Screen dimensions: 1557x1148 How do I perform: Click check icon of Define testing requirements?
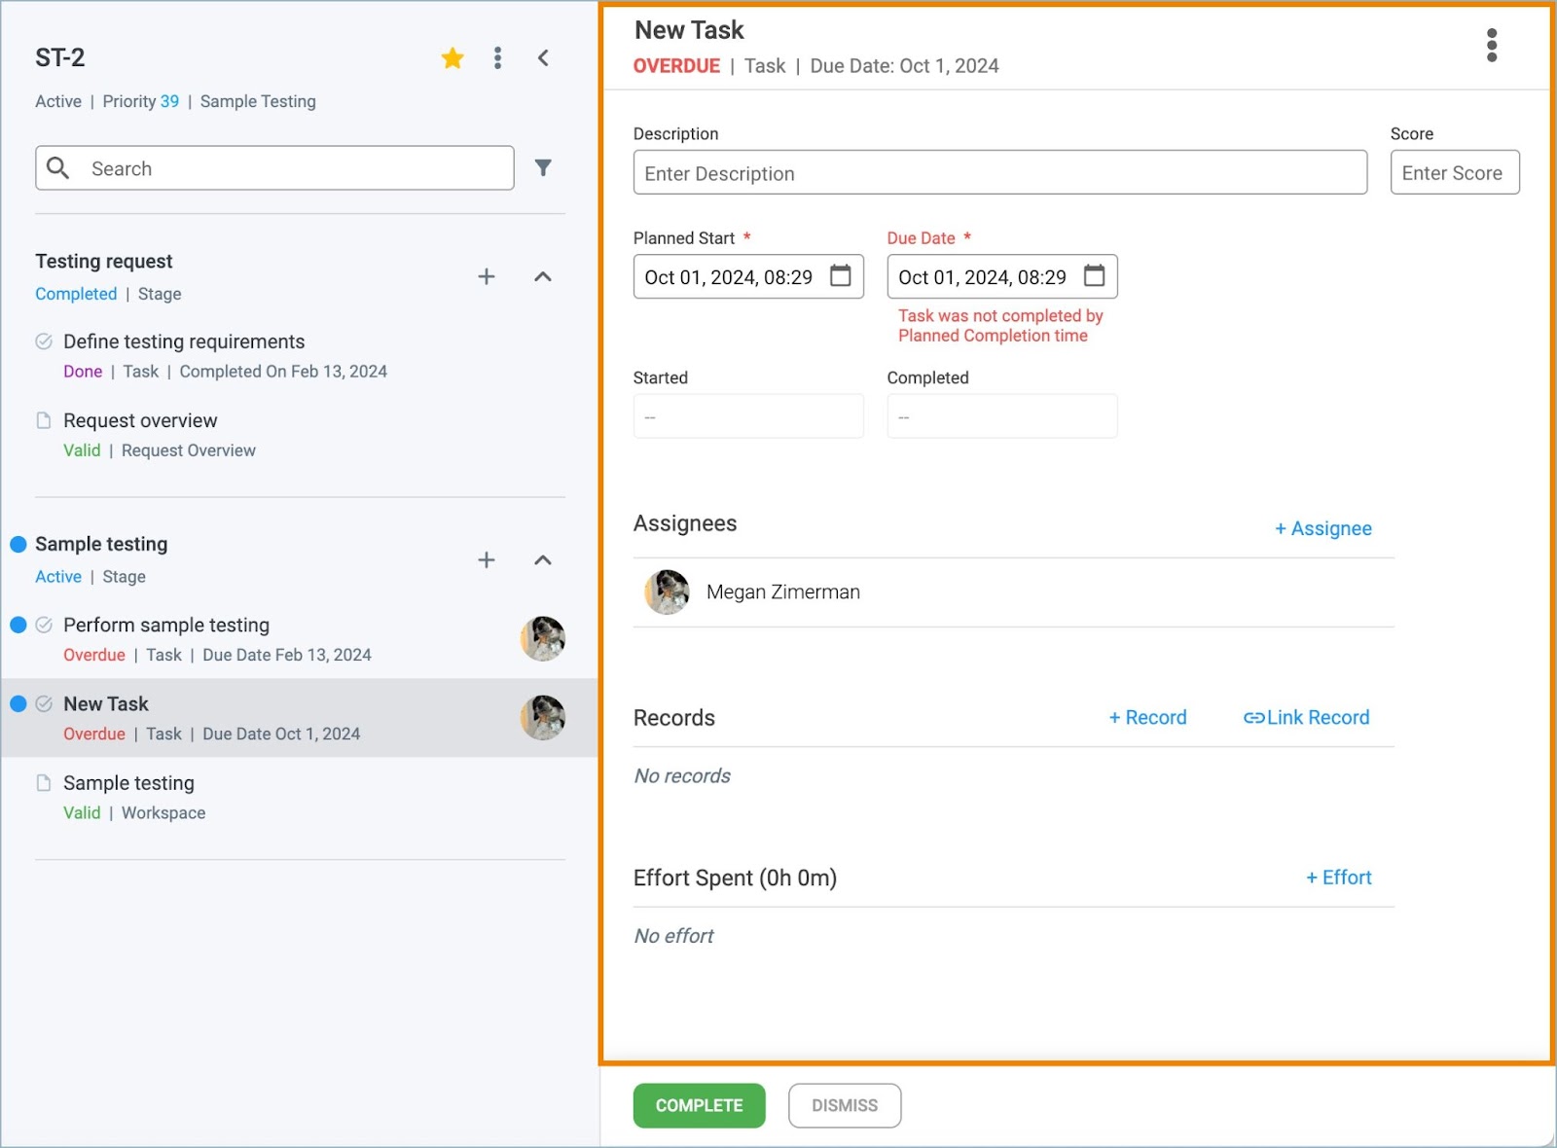point(44,341)
